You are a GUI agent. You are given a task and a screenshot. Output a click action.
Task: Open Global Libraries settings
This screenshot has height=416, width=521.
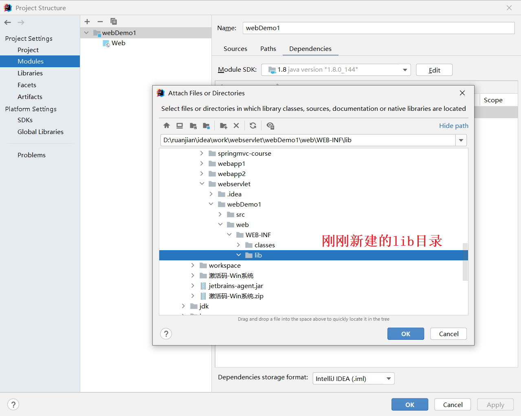tap(40, 132)
